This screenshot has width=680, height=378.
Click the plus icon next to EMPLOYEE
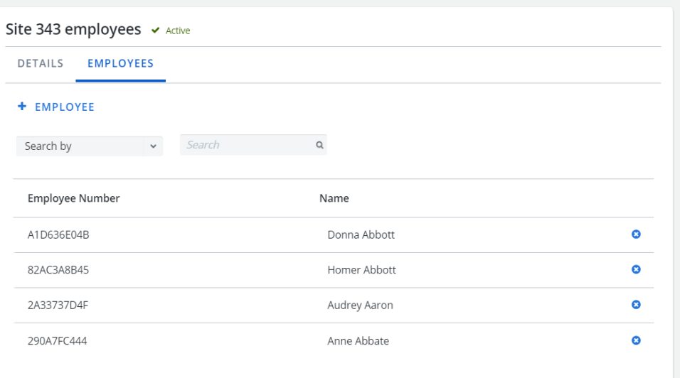pyautogui.click(x=22, y=106)
